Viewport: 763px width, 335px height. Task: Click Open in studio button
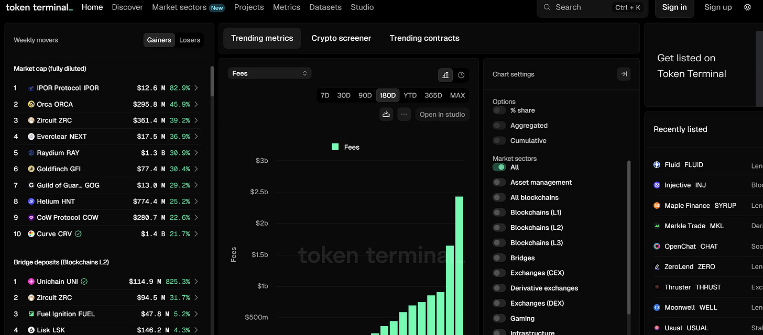tap(442, 114)
